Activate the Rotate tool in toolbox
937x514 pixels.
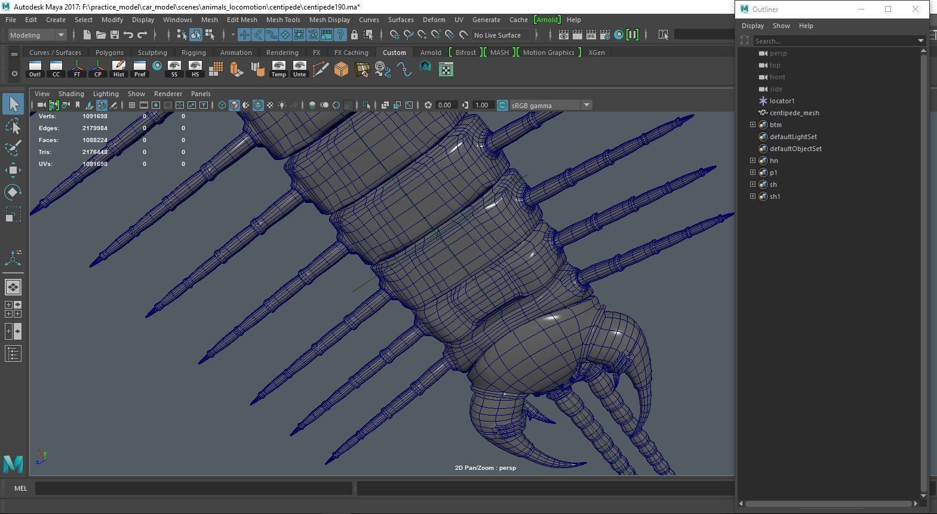[13, 192]
